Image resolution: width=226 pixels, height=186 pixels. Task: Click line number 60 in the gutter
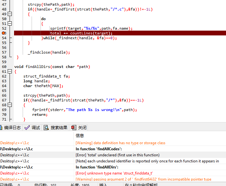[x=4, y=67]
